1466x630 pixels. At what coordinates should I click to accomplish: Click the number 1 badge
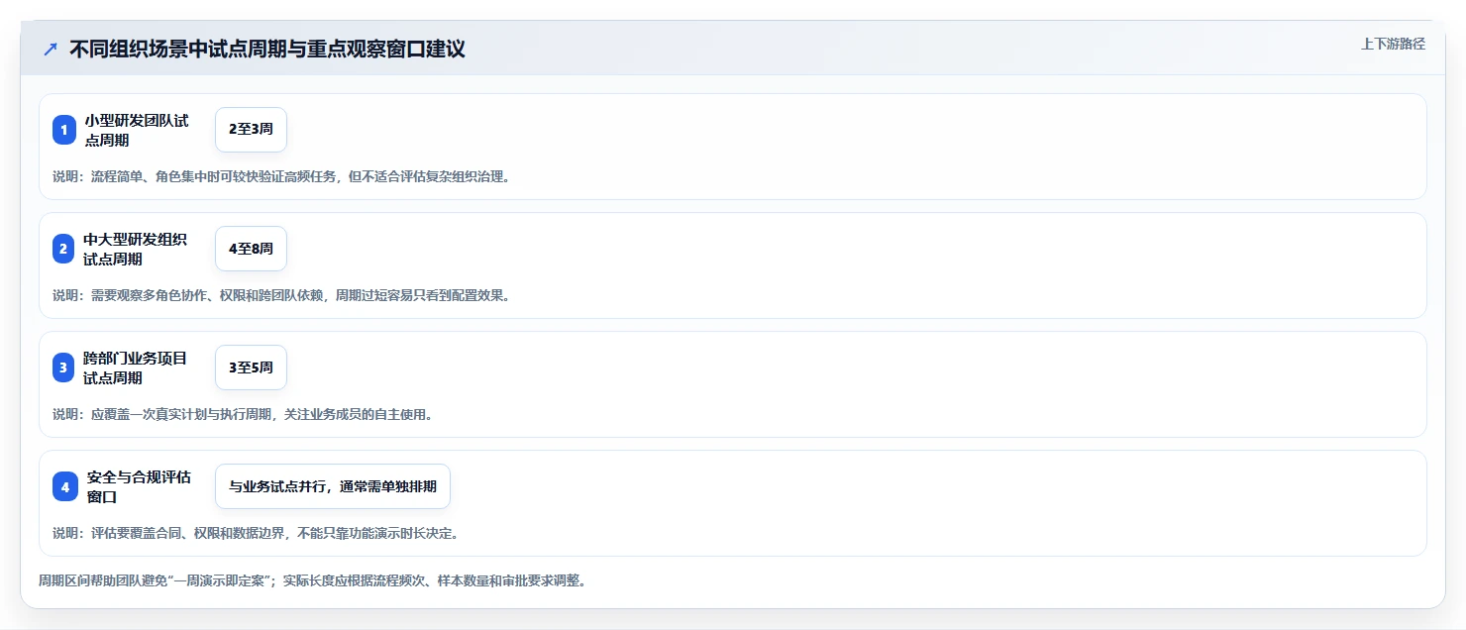click(64, 130)
